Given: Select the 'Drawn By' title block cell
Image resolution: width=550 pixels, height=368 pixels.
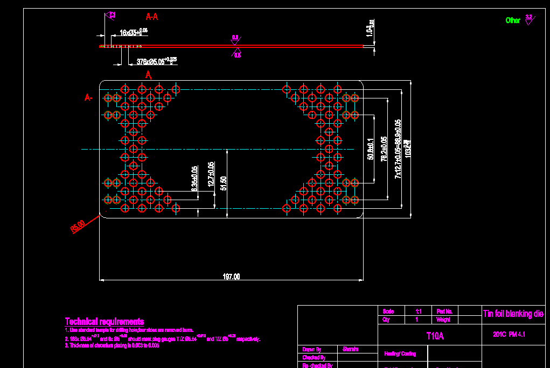Looking at the screenshot, I should tap(313, 349).
